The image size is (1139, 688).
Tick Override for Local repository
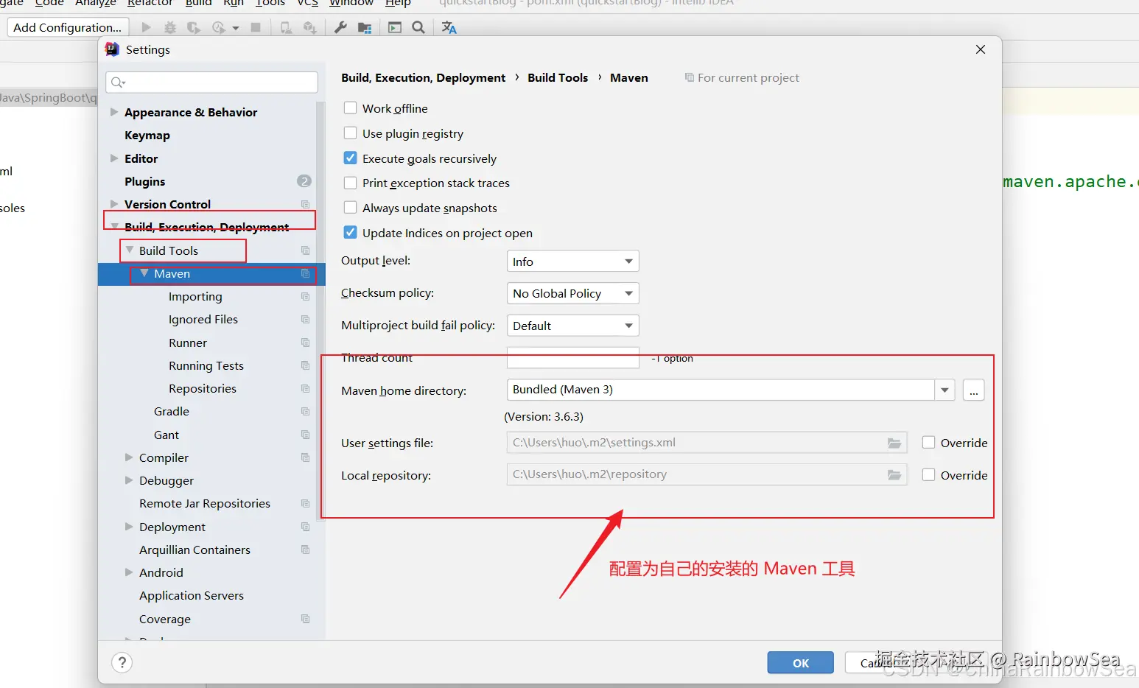coord(929,475)
